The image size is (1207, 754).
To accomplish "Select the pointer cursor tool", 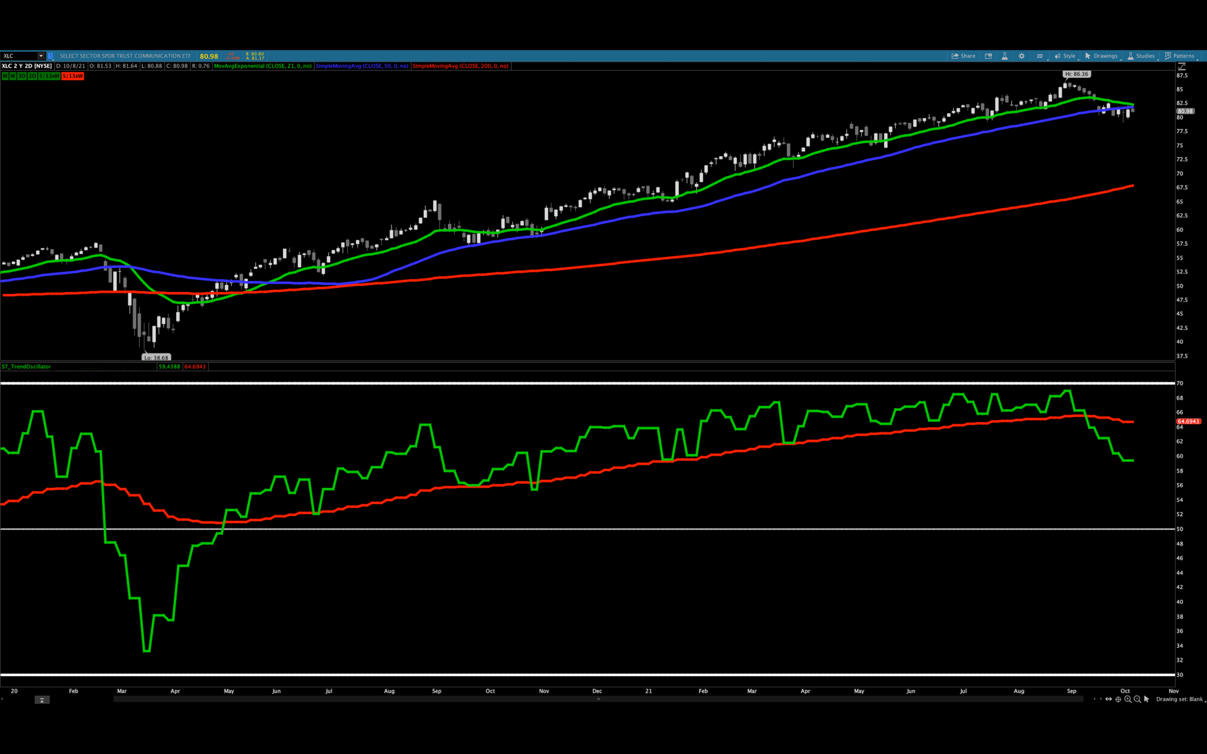I will point(1147,699).
